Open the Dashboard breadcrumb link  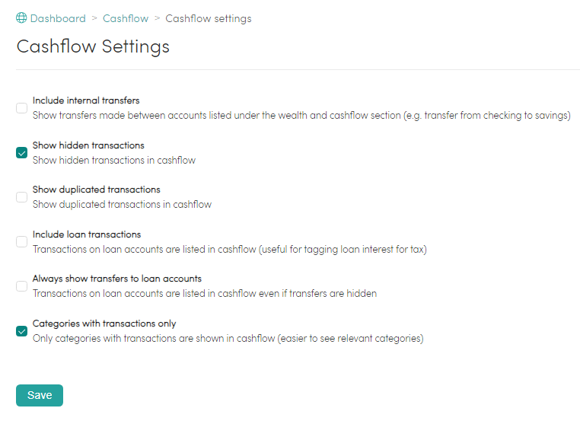click(58, 18)
